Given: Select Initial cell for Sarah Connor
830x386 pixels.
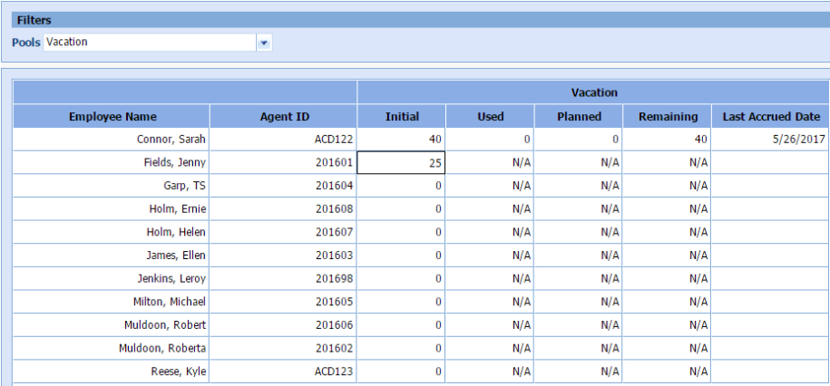Looking at the screenshot, I should (x=401, y=140).
